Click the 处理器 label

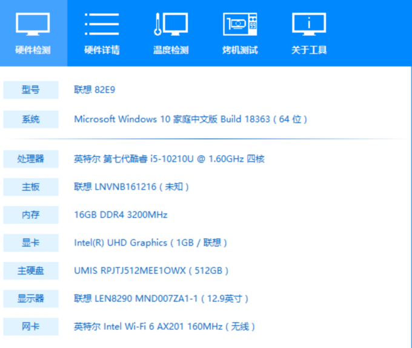[x=31, y=159]
